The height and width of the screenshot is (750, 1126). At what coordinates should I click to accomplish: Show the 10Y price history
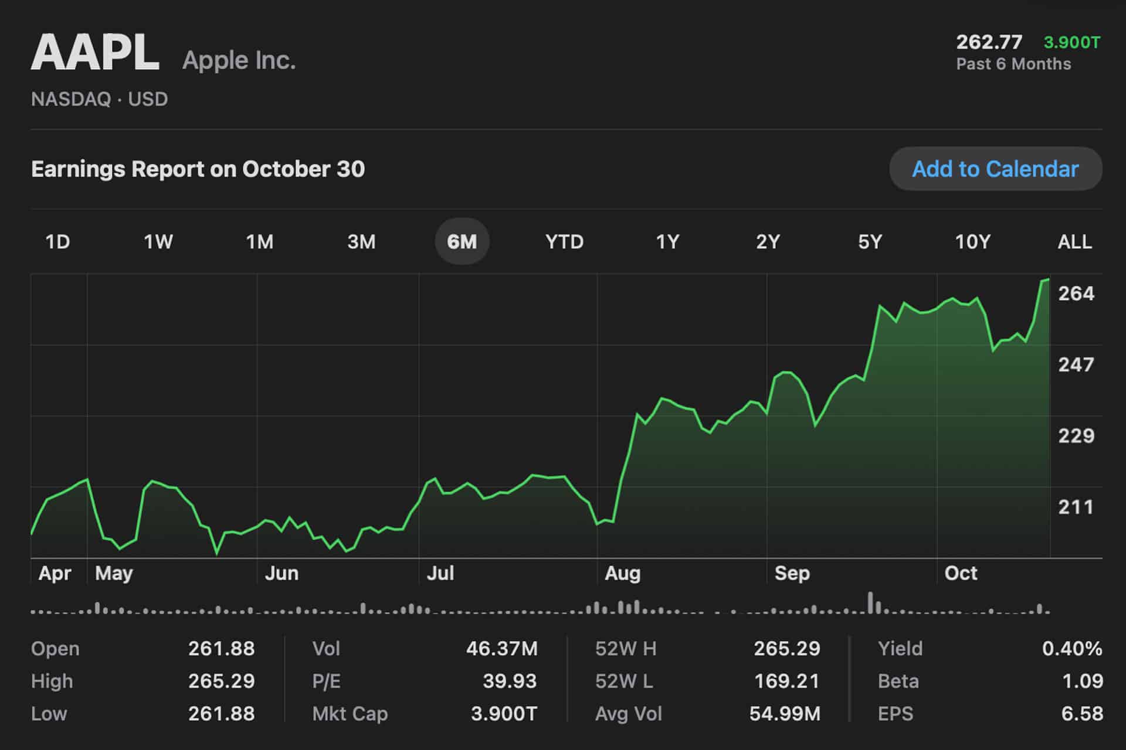pyautogui.click(x=972, y=241)
